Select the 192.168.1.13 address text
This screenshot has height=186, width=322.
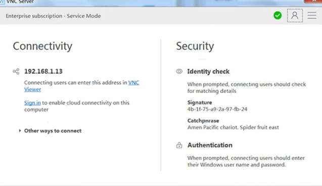(x=43, y=71)
